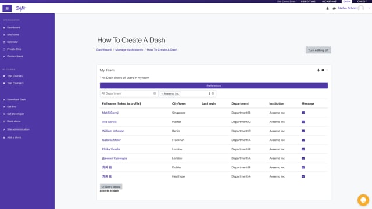The height and width of the screenshot is (209, 372).
Task: Switch to the Credit top tab
Action: point(362,1)
